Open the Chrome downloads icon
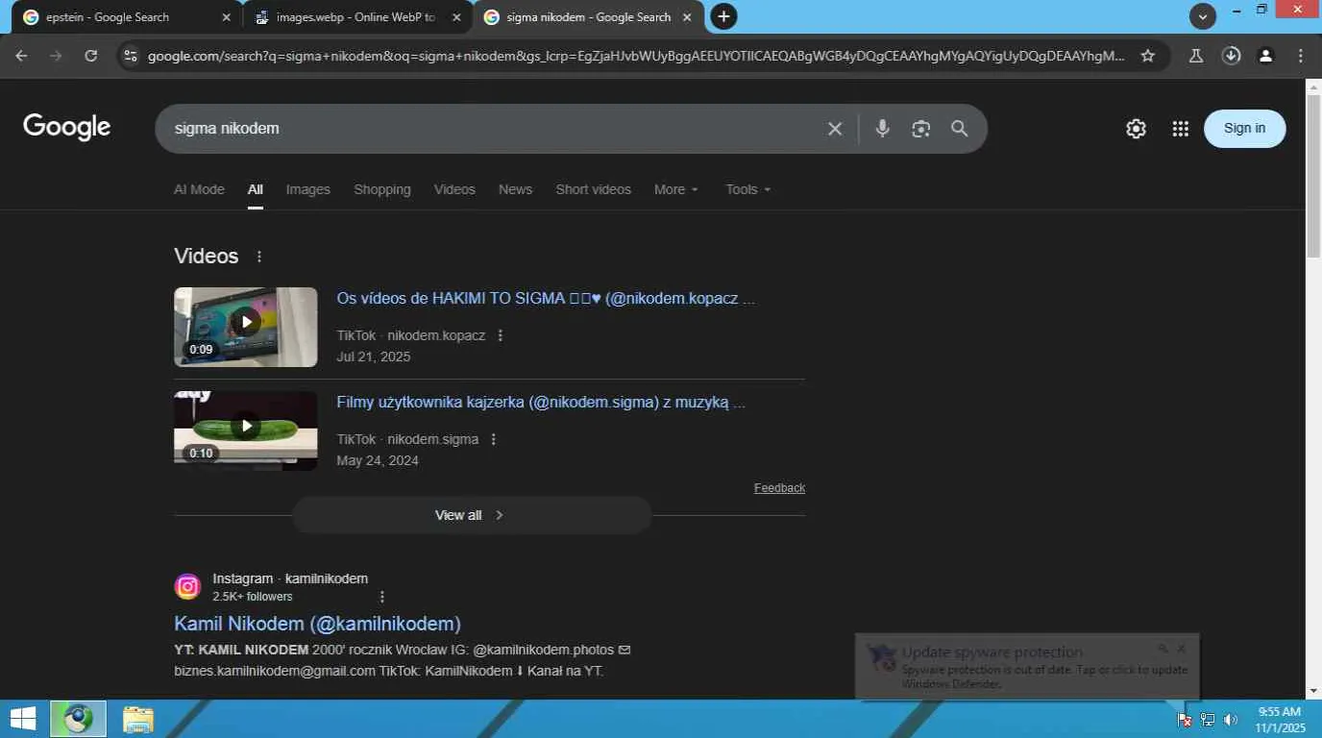Viewport: 1322px width, 738px height. 1231,56
